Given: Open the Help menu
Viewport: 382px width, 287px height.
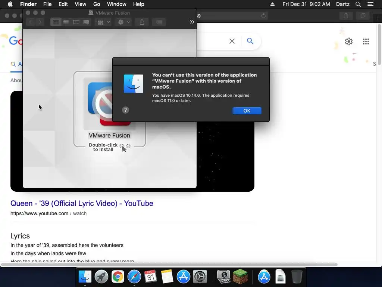Looking at the screenshot, I should pyautogui.click(x=139, y=4).
